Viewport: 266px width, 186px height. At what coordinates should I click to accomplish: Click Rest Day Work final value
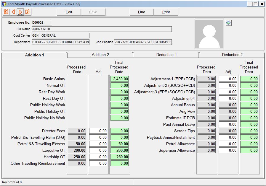pyautogui.click(x=119, y=92)
